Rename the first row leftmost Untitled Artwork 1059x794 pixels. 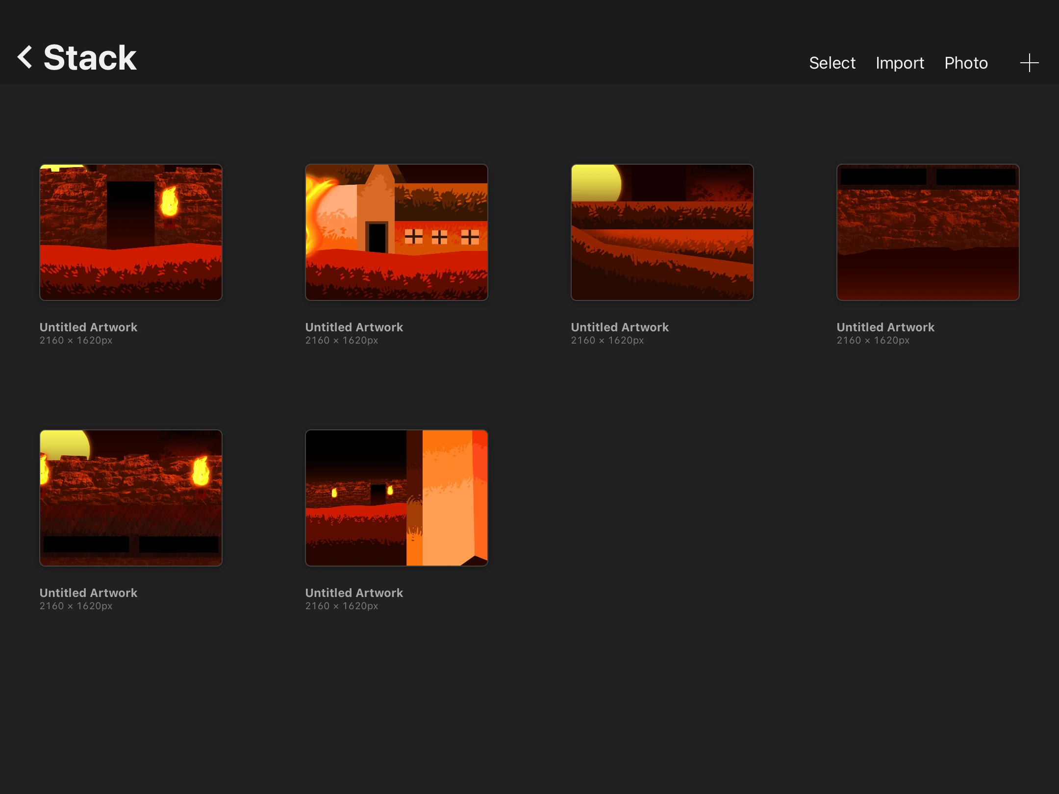click(x=88, y=327)
